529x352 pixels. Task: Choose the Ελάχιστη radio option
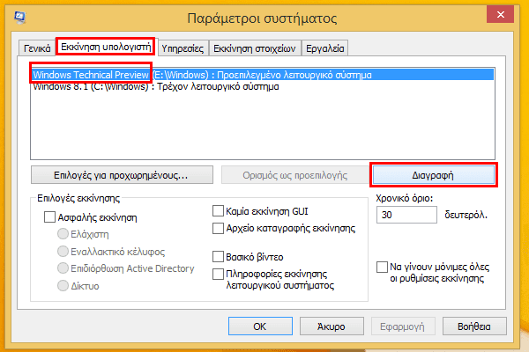(63, 234)
